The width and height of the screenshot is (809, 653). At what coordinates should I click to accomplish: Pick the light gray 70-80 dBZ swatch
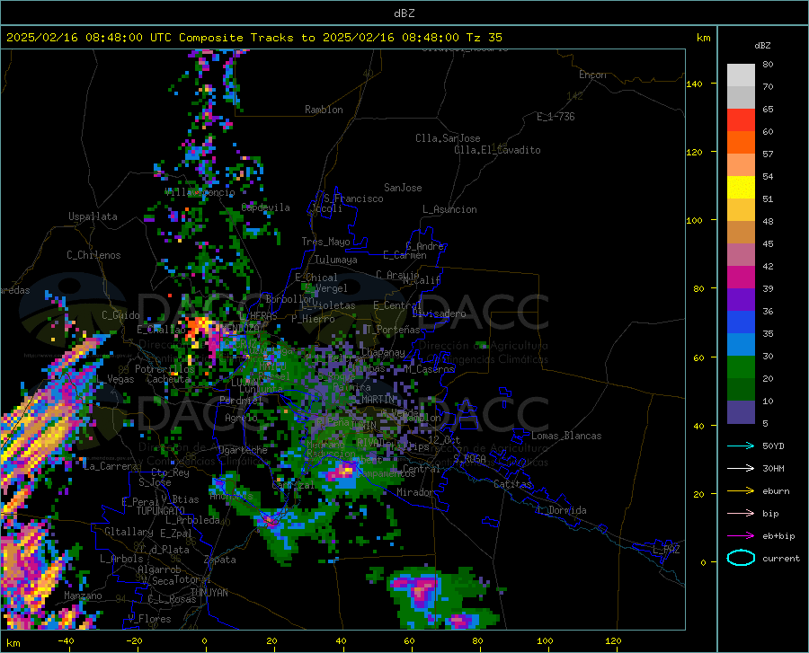click(x=741, y=75)
